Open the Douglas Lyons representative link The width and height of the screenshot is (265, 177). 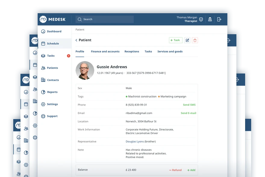pos(135,142)
